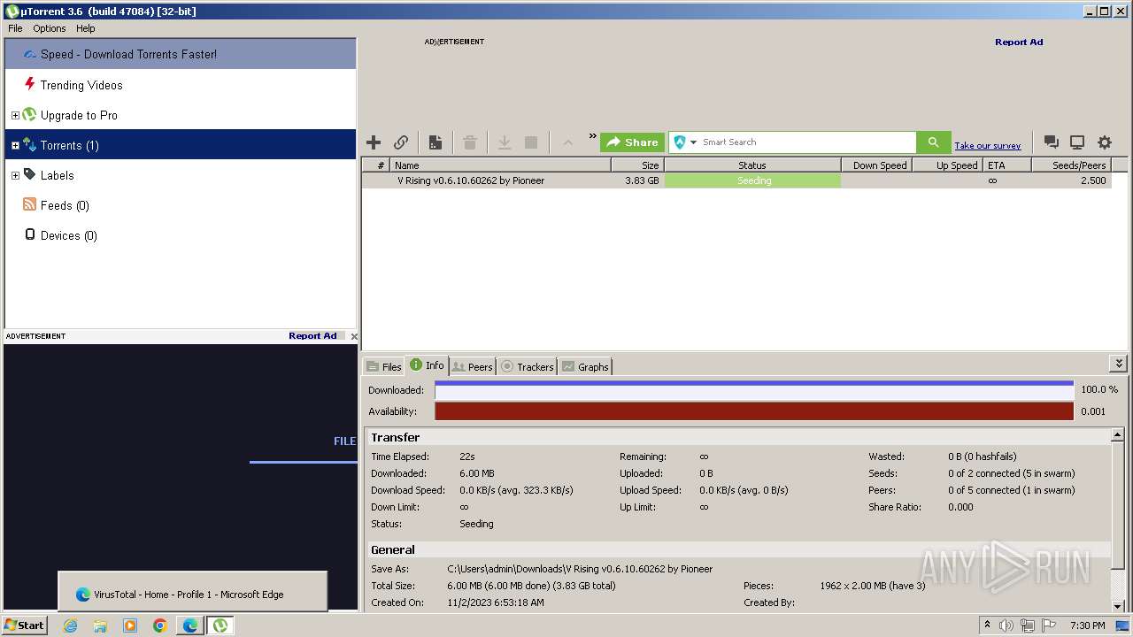The height and width of the screenshot is (637, 1133).
Task: Collapse the detailed info pane chevron
Action: point(1119,364)
